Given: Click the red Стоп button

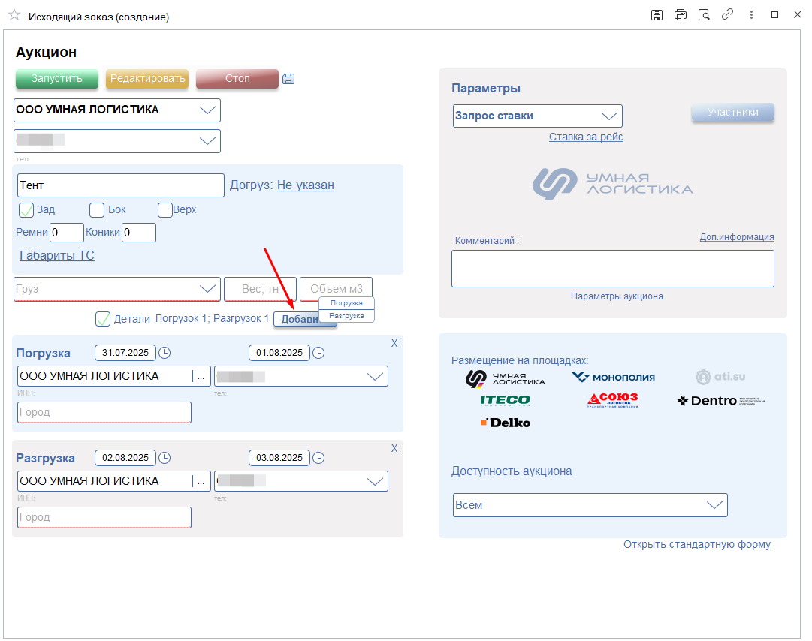Looking at the screenshot, I should 237,79.
